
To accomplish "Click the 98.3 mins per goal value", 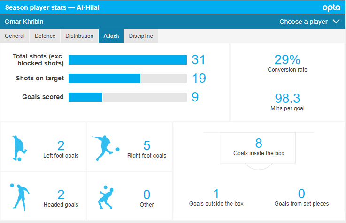I will coord(287,99).
